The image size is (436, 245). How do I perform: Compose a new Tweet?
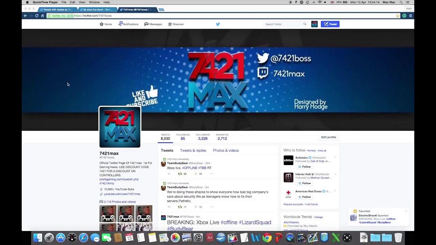coord(330,24)
